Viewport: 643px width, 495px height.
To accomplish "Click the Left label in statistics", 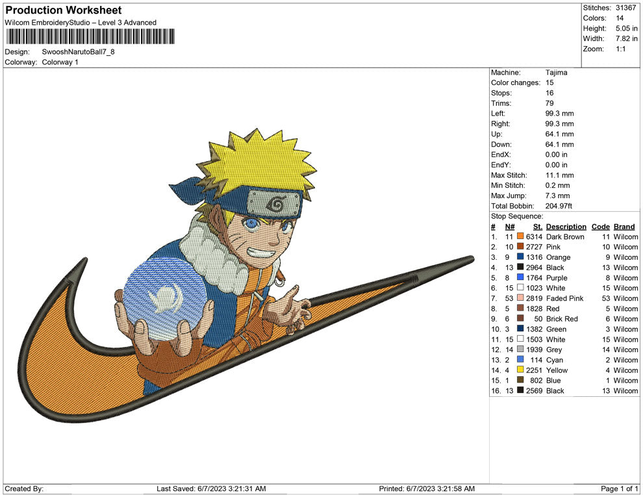I will [x=498, y=114].
